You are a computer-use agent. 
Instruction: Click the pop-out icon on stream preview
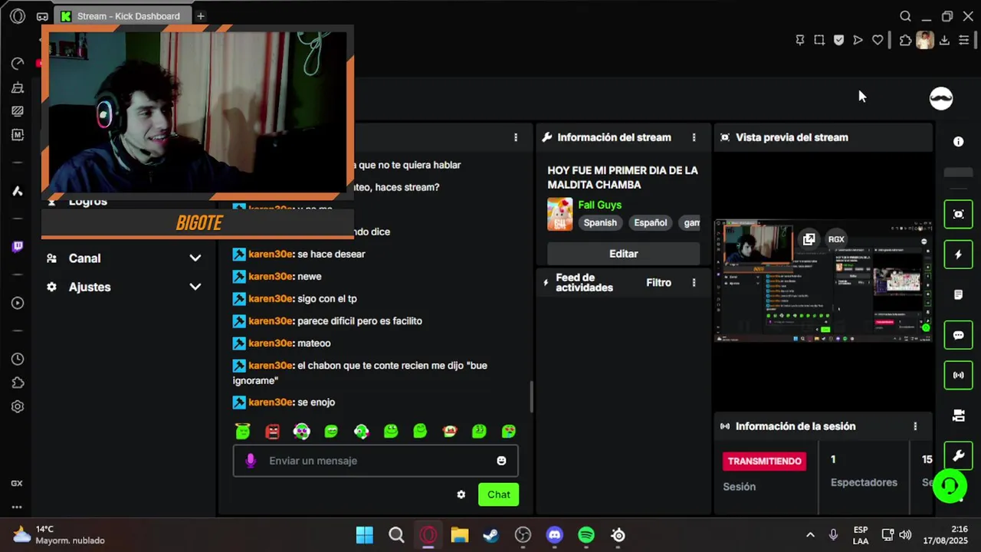click(x=809, y=239)
